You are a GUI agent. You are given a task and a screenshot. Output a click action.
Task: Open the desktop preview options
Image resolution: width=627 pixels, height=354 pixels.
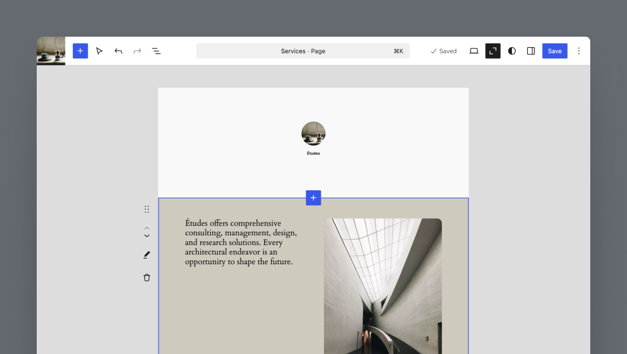point(473,51)
